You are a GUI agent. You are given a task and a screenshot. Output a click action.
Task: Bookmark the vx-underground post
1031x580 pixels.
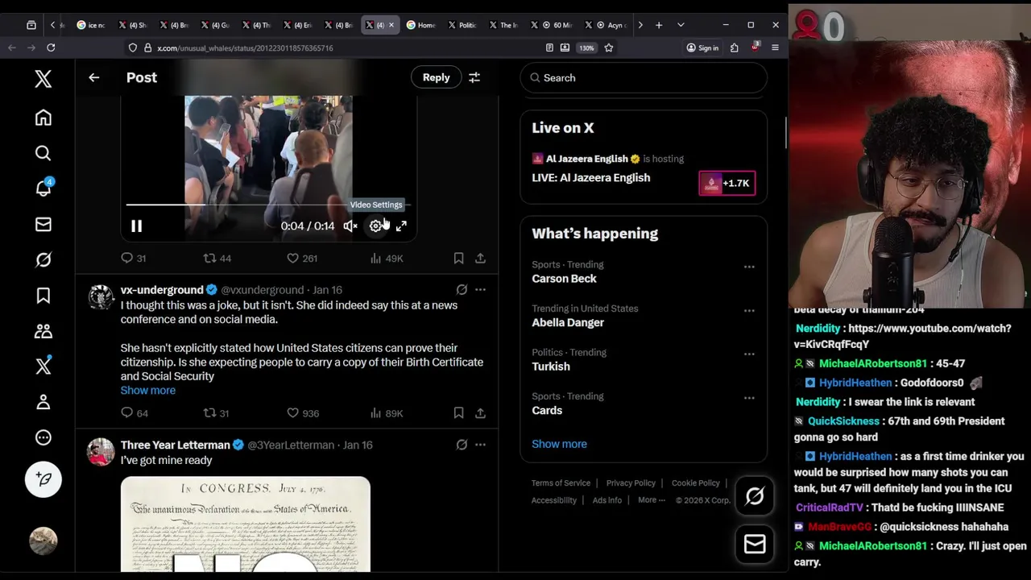click(458, 413)
